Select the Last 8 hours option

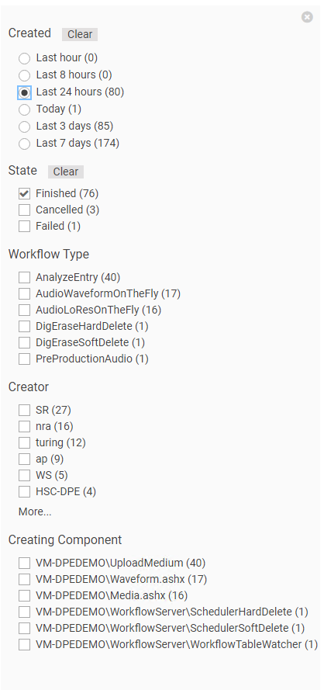coord(25,75)
